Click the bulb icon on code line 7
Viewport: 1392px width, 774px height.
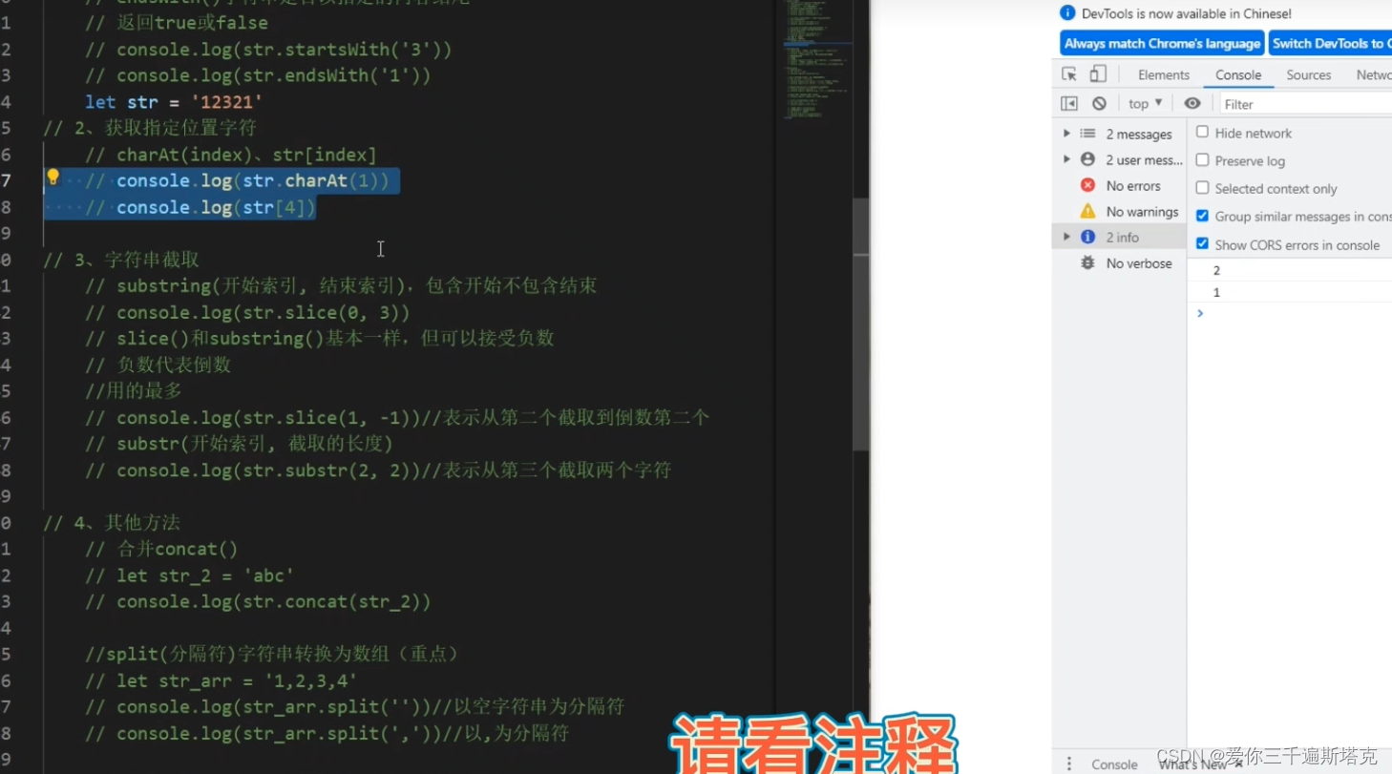[x=53, y=177]
